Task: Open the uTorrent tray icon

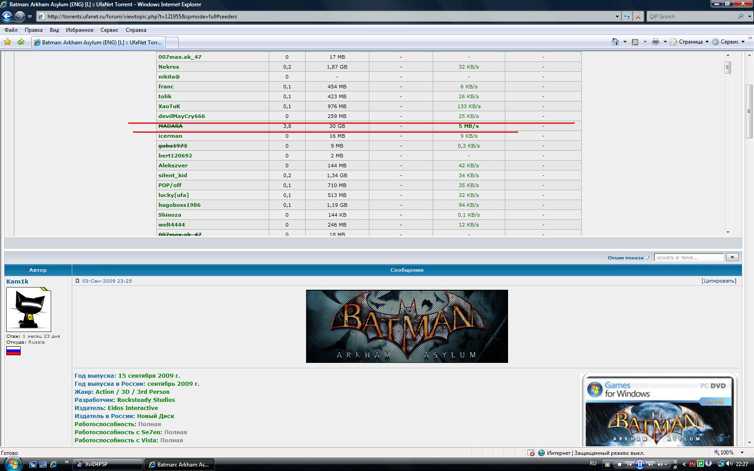Action: coord(701,464)
